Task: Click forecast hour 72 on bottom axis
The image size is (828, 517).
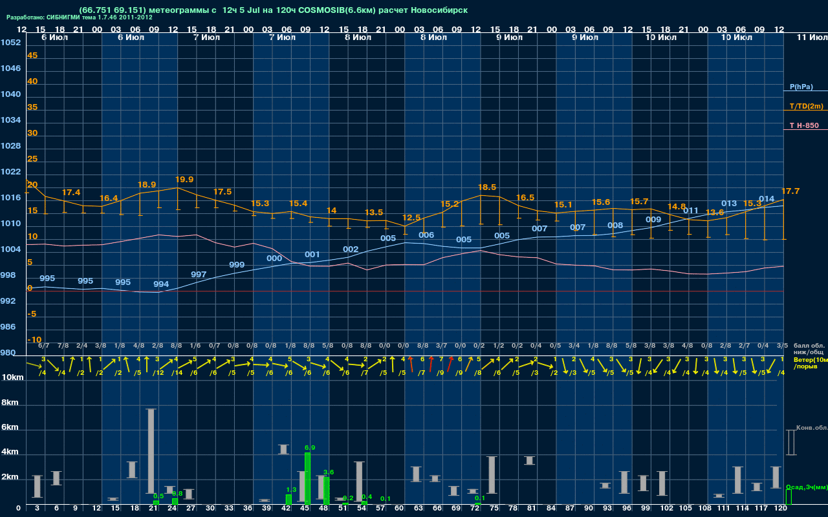Action: (475, 509)
